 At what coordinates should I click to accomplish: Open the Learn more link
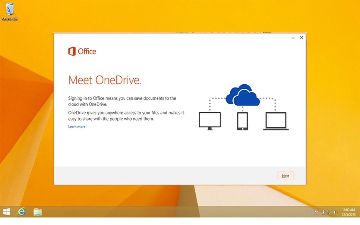pos(77,127)
